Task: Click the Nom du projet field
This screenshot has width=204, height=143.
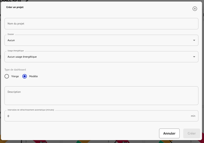Action: (101, 24)
